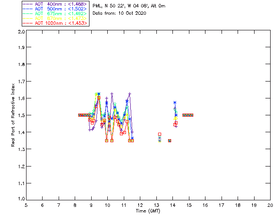278x222 pixels.
Task: Click the x-axis label 13
Action: (156, 205)
